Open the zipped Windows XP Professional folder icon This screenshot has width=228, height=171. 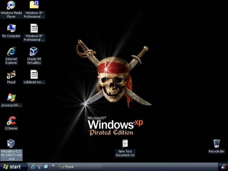[34, 10]
